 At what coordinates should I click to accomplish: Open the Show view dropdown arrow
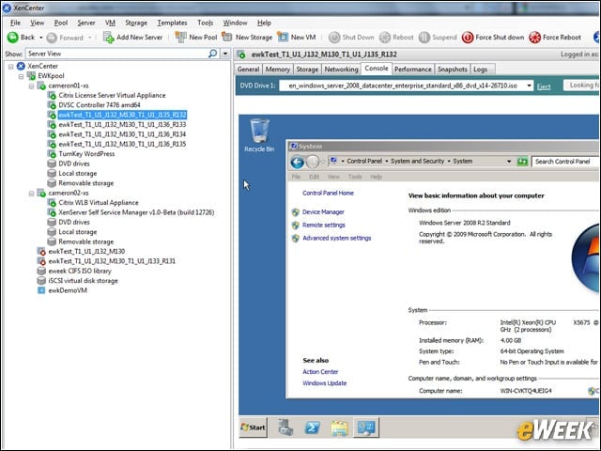tap(225, 54)
